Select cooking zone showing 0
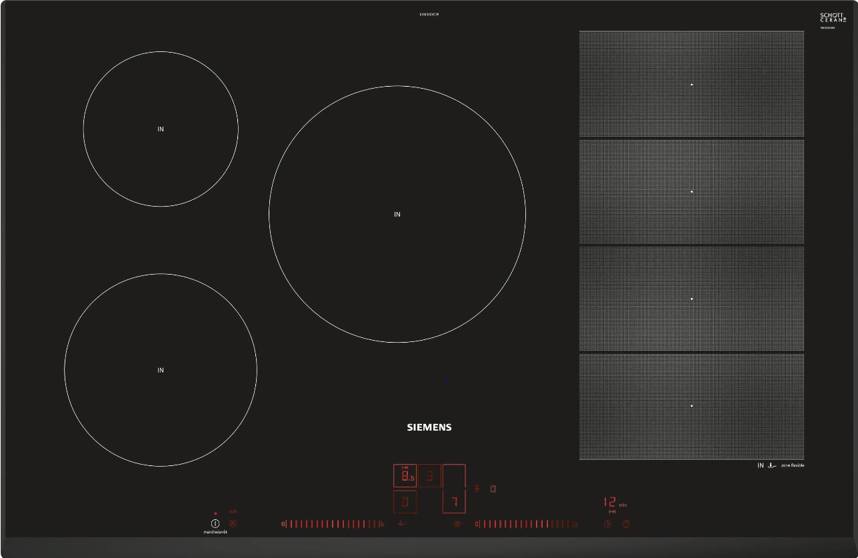Screen dimensions: 858x558 pyautogui.click(x=405, y=501)
